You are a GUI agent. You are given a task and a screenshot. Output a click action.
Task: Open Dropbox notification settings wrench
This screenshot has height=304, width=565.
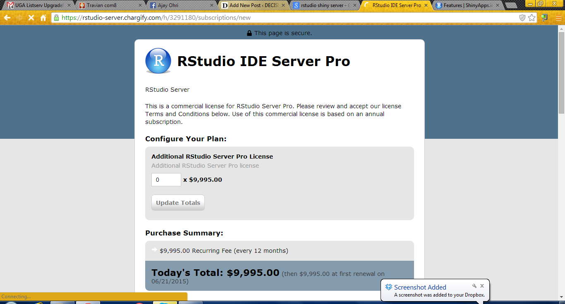(474, 286)
